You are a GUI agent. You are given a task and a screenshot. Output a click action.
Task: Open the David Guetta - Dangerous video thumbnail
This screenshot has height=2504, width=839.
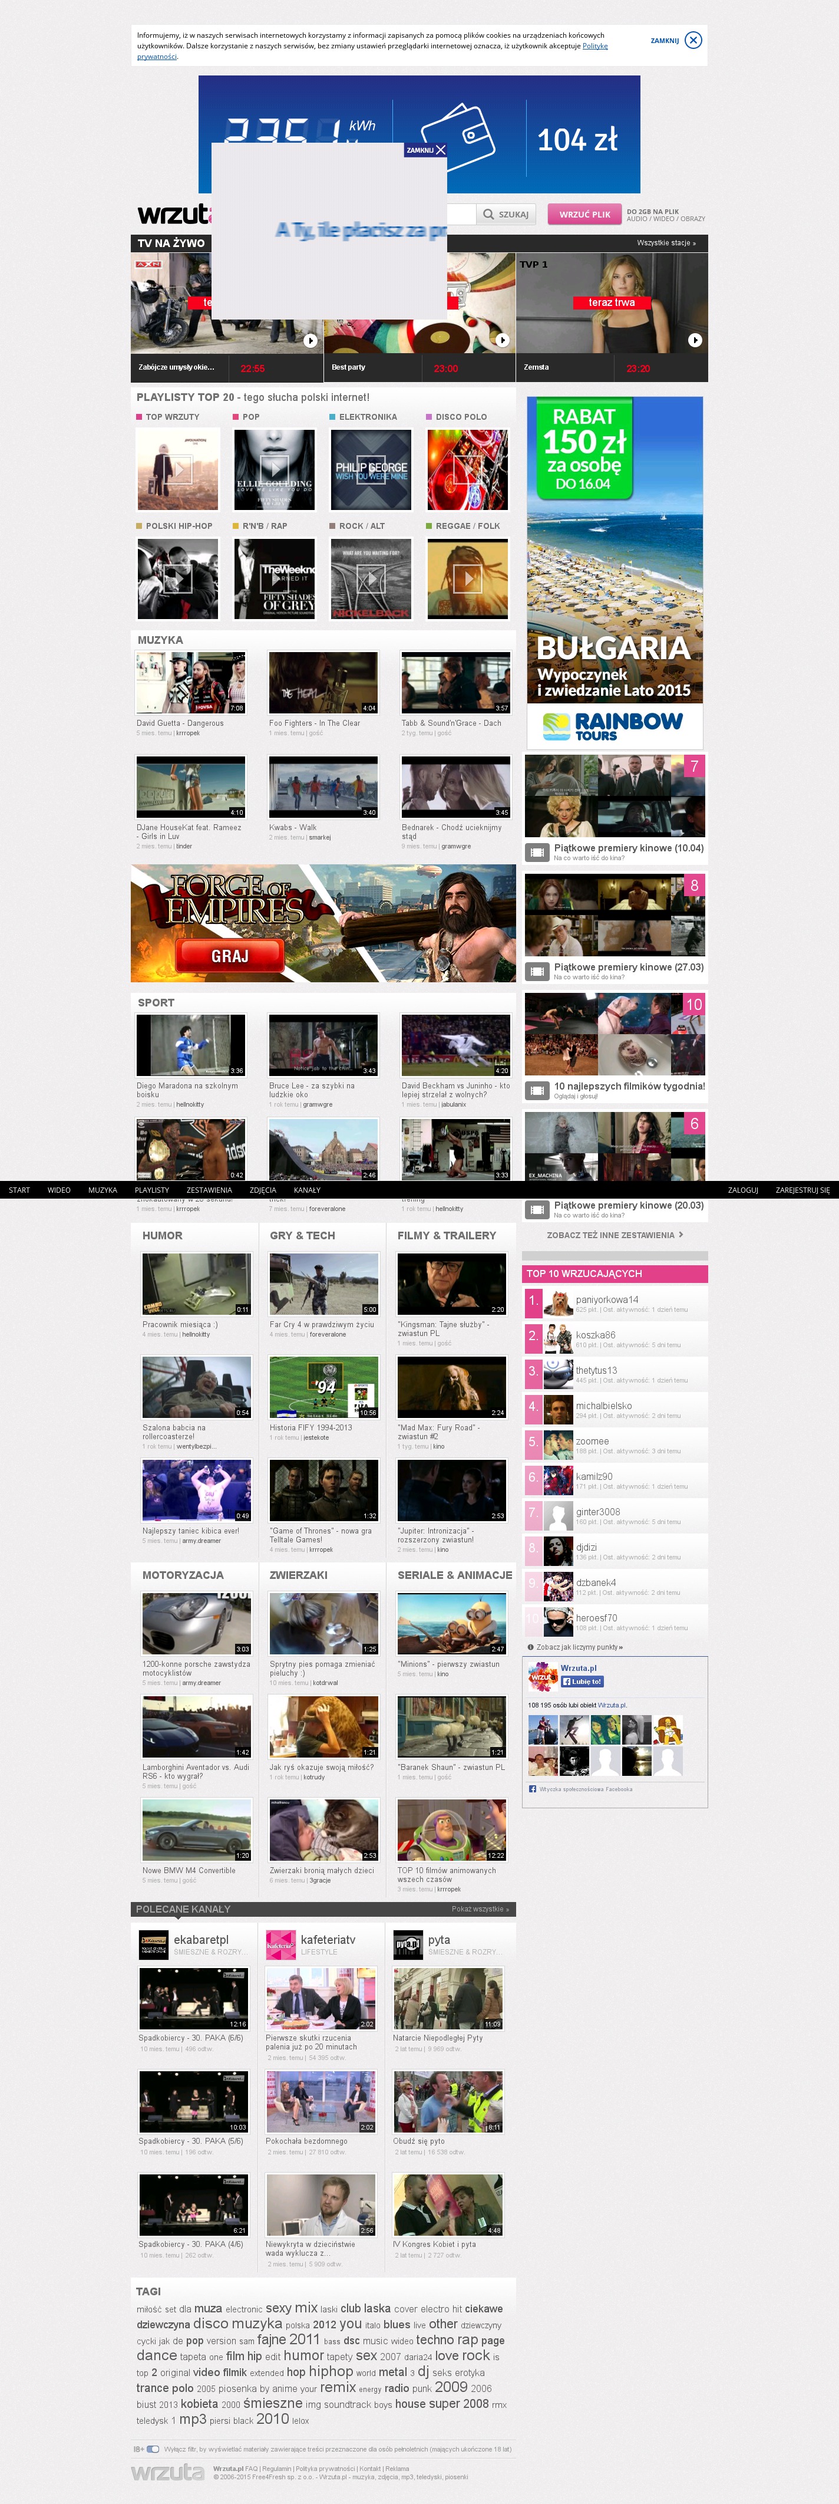coord(190,683)
